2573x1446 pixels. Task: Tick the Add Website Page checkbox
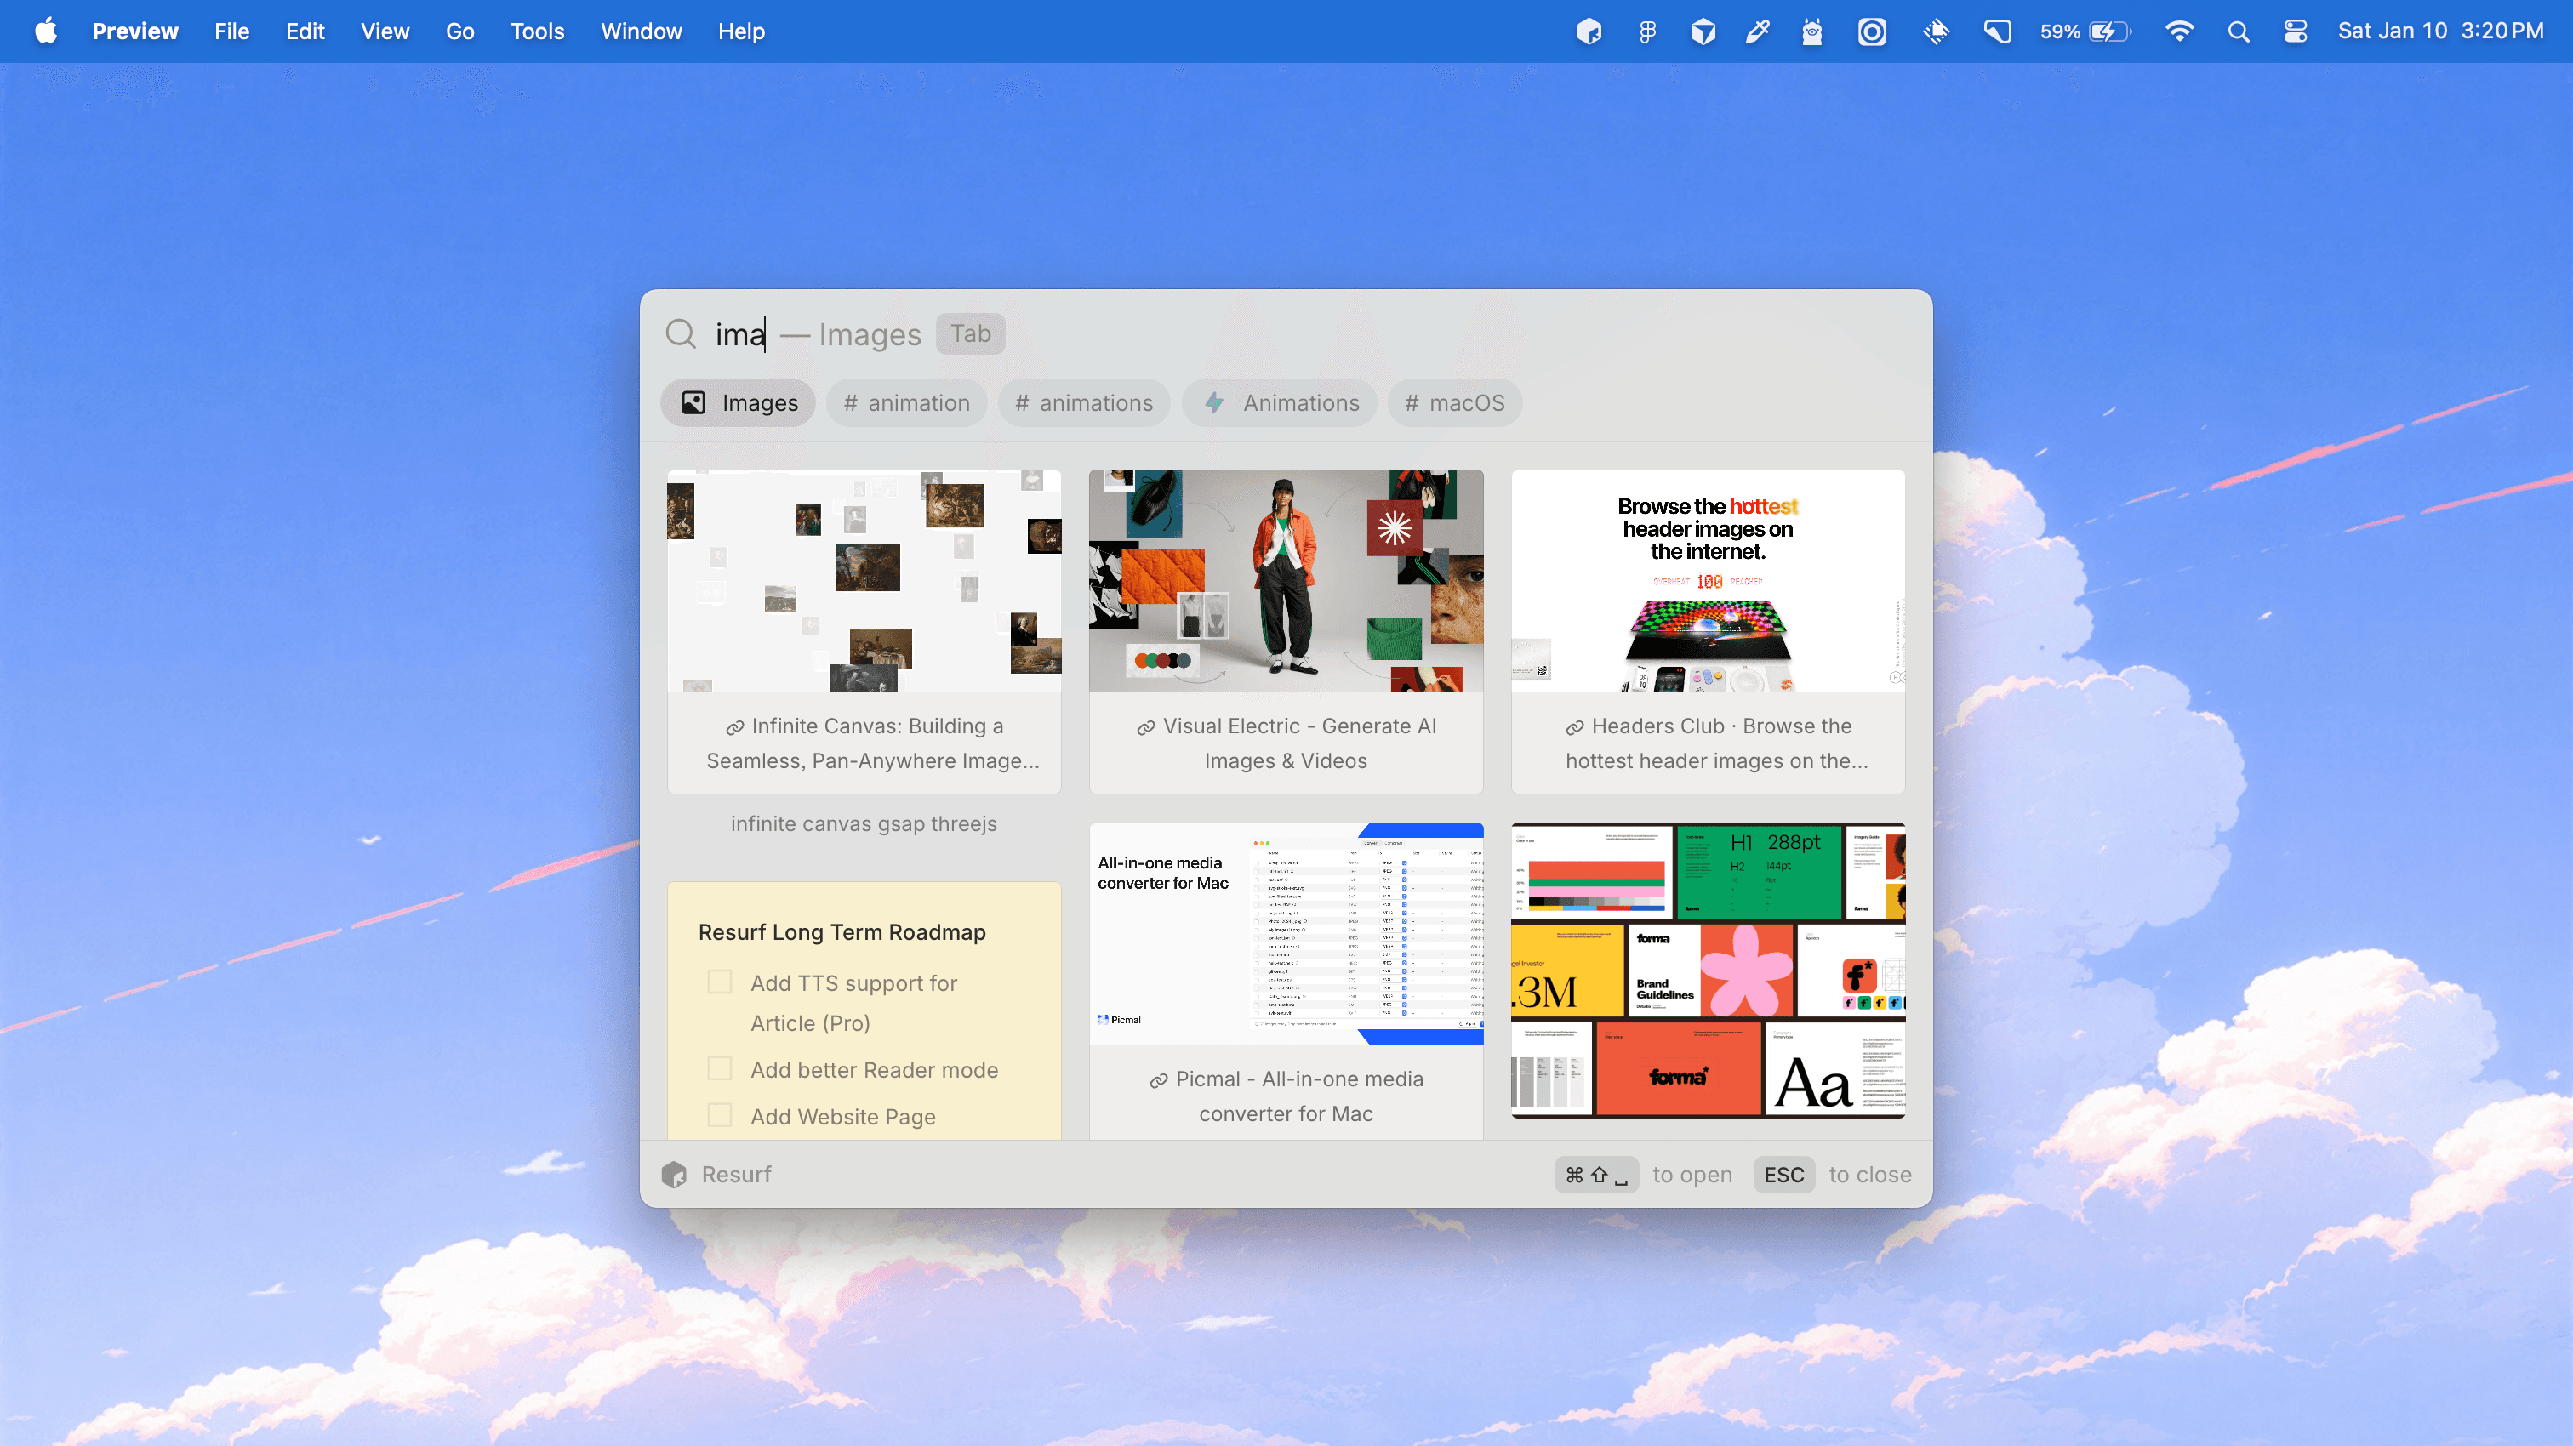coord(719,1115)
